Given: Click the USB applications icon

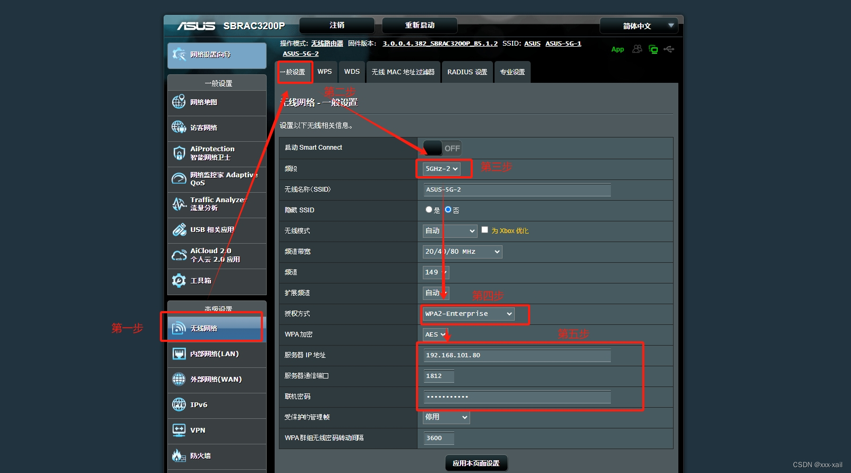Looking at the screenshot, I should pos(179,229).
